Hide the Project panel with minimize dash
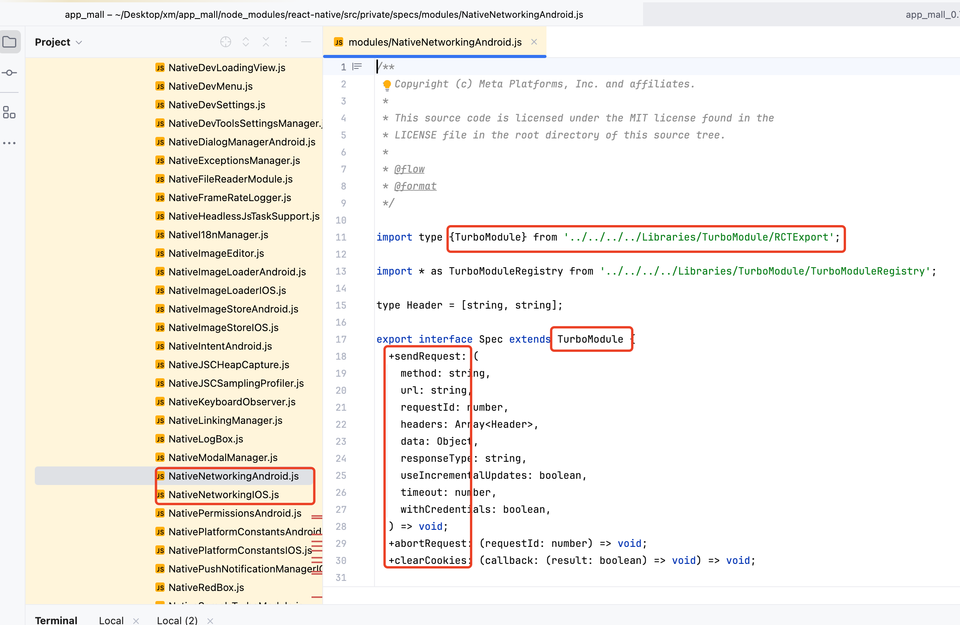The width and height of the screenshot is (960, 625). coord(306,42)
